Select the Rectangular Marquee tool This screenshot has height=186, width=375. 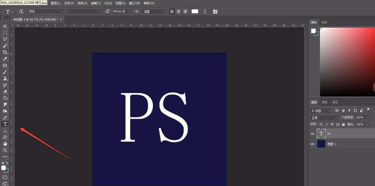(5, 33)
